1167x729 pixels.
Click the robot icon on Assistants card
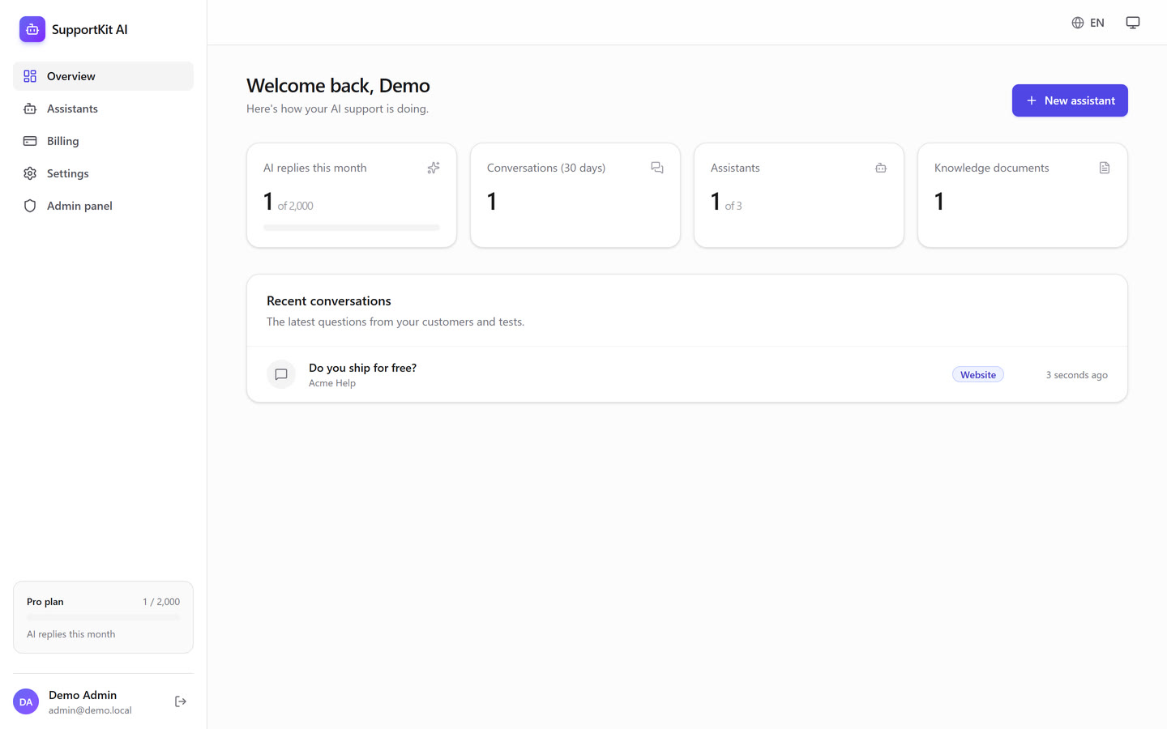point(881,168)
